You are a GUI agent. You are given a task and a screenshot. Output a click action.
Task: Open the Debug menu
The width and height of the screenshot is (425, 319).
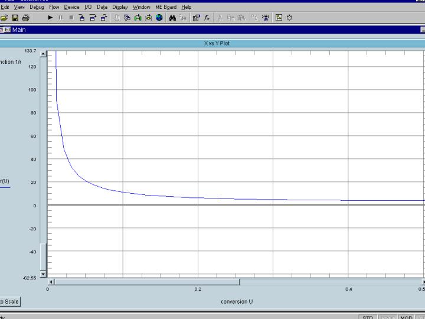coord(37,7)
